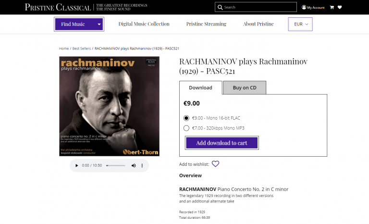Play the audio preview
The width and height of the screenshot is (369, 224).
click(76, 165)
